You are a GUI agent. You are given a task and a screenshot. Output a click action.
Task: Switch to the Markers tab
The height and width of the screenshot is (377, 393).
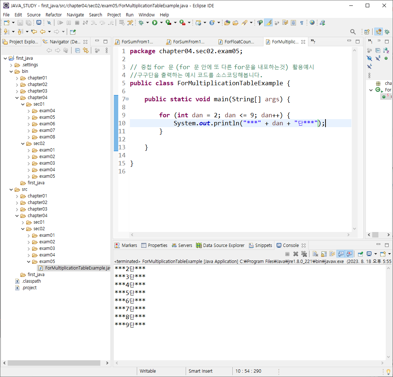point(126,246)
